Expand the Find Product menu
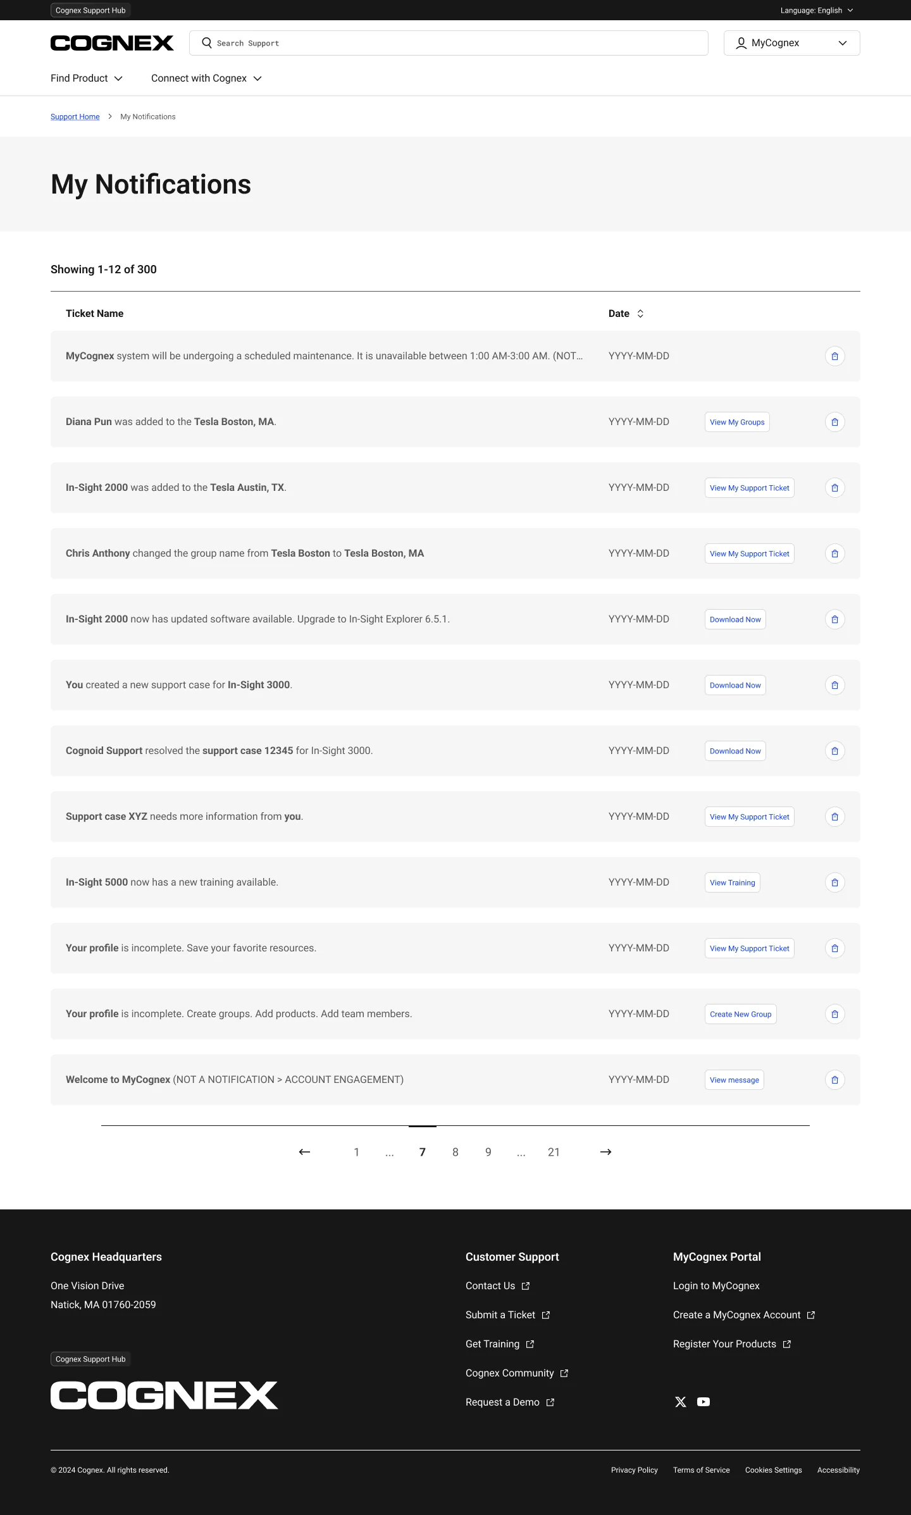Viewport: 911px width, 1515px height. click(x=87, y=78)
